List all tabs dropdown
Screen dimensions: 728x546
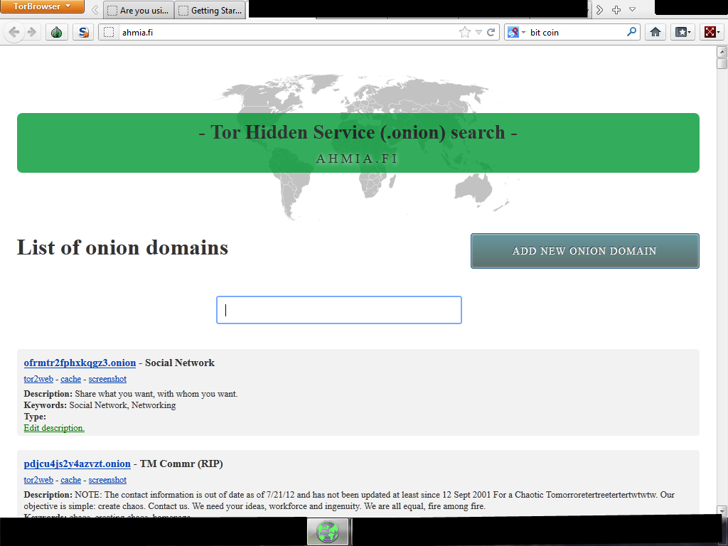pyautogui.click(x=632, y=10)
